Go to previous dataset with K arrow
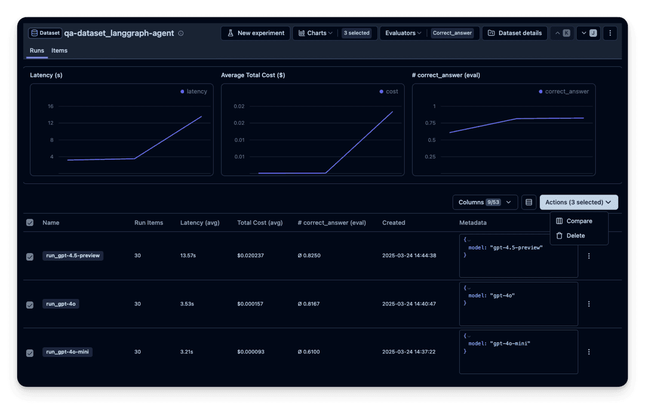Image resolution: width=645 pixels, height=404 pixels. 562,33
